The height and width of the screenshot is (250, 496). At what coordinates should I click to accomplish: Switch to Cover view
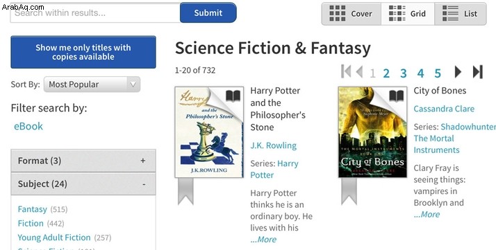click(x=352, y=14)
